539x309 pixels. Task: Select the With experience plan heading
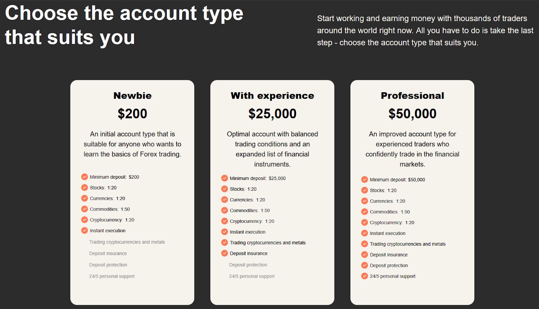point(272,96)
